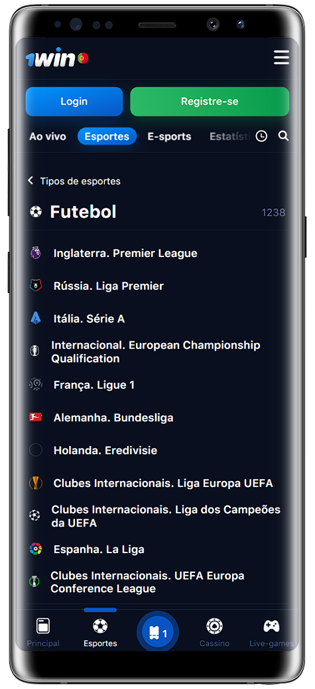315x689 pixels.
Task: Tap the 1win logo
Action: (x=51, y=58)
